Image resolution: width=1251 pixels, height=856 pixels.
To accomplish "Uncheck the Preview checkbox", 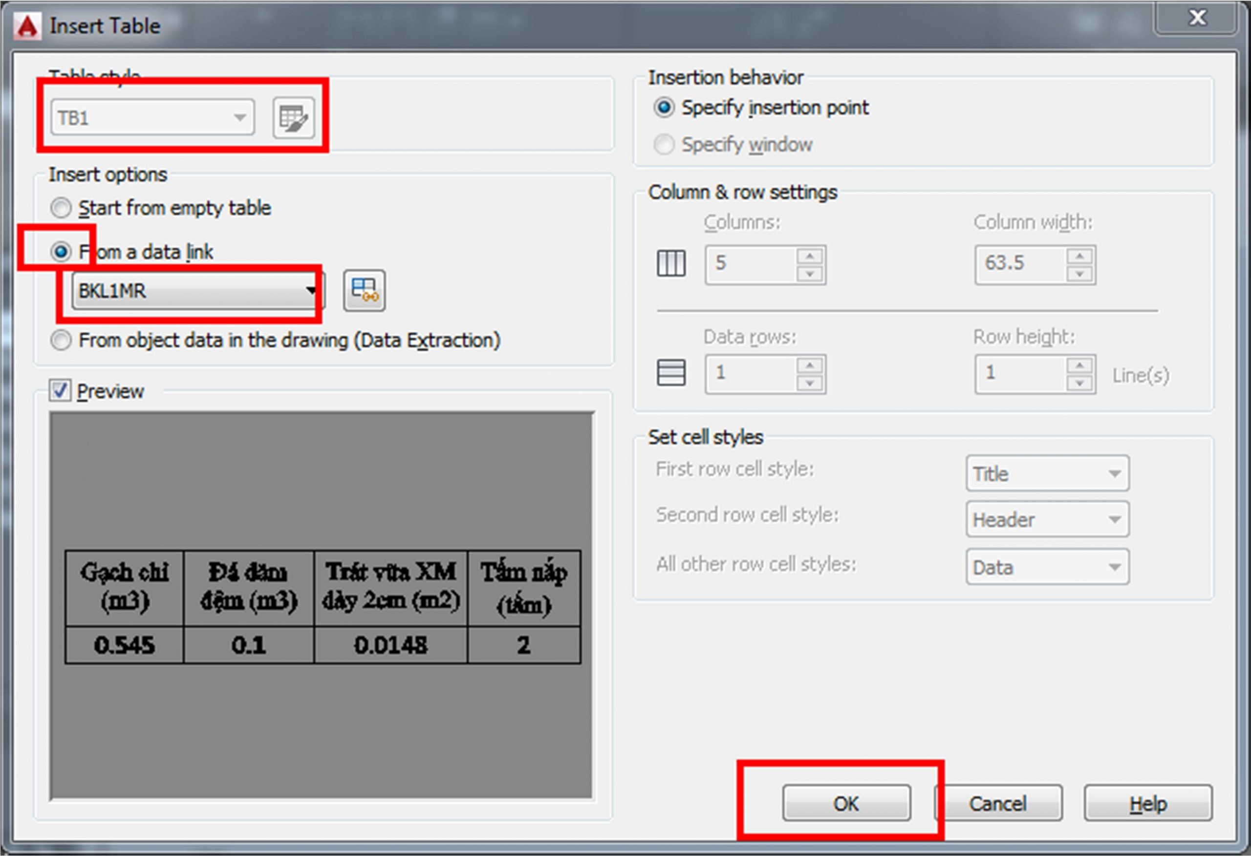I will 60,390.
